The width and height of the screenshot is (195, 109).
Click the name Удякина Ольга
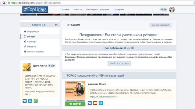[x=97, y=84]
